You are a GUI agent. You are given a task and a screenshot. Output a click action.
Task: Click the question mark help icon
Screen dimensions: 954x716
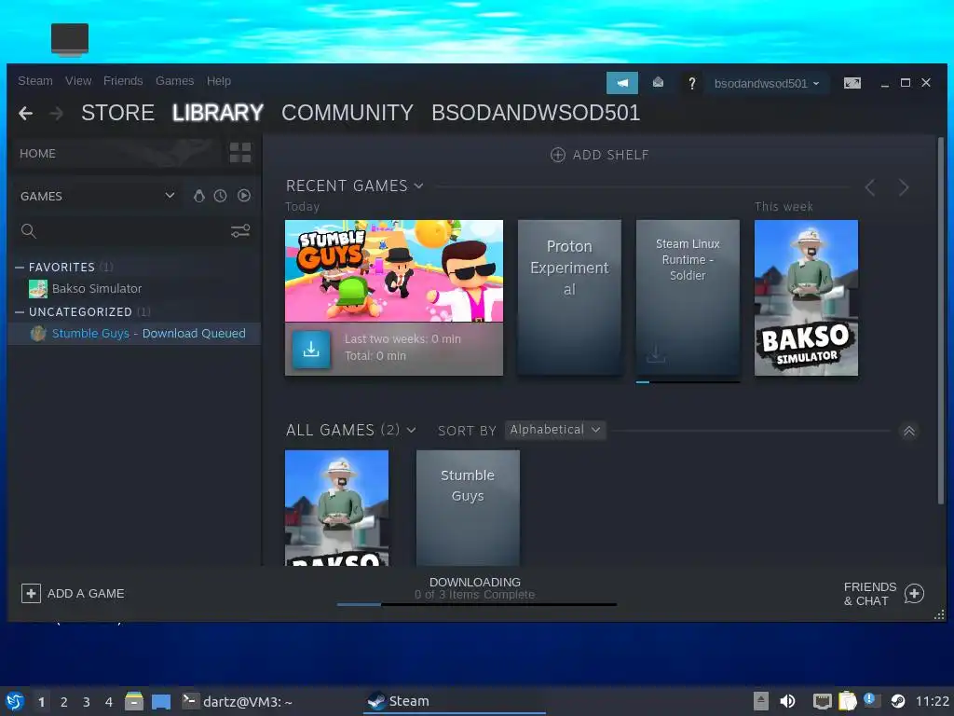click(692, 83)
